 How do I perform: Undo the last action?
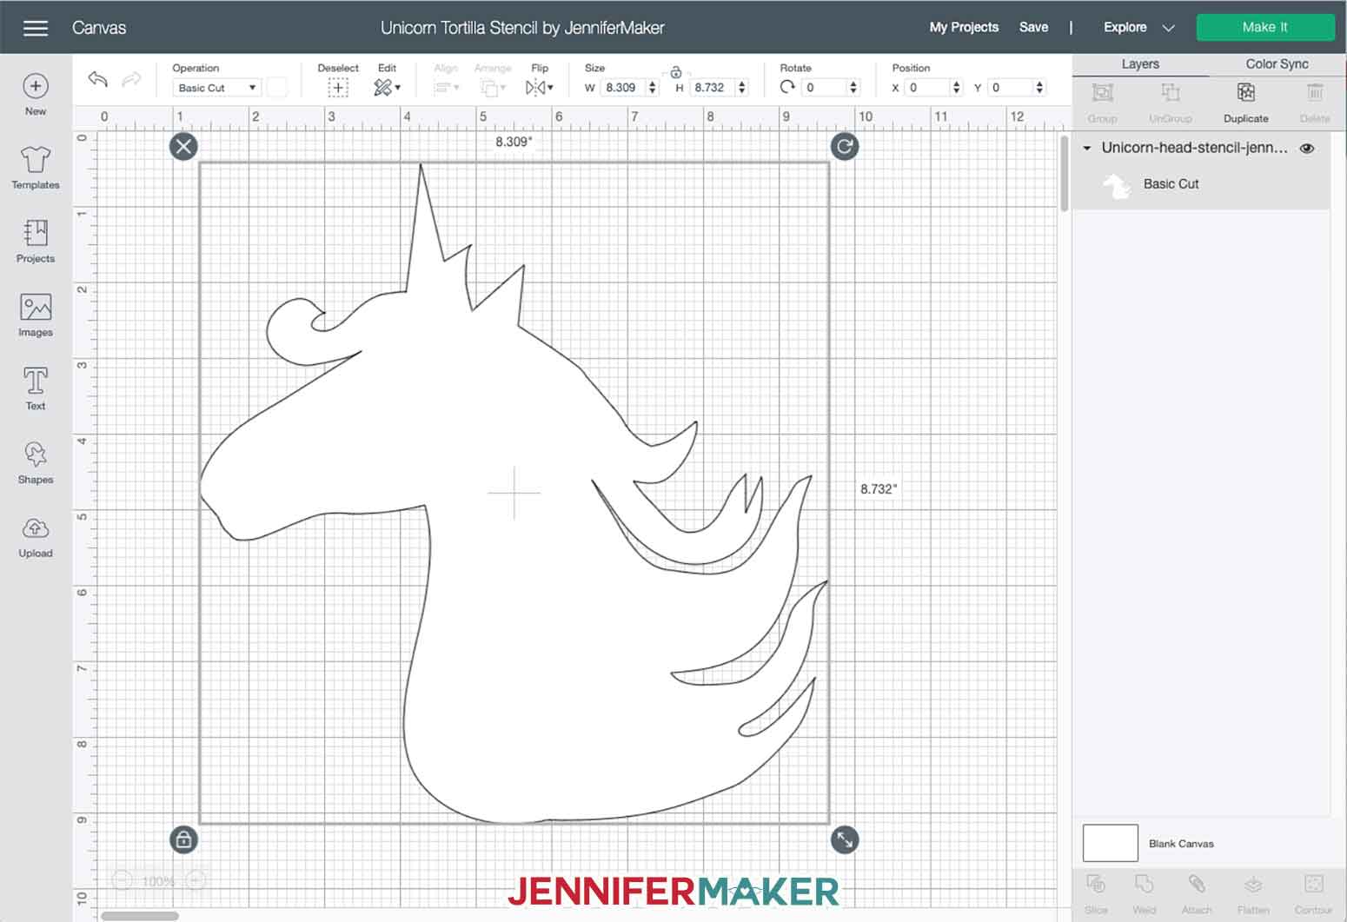tap(98, 80)
